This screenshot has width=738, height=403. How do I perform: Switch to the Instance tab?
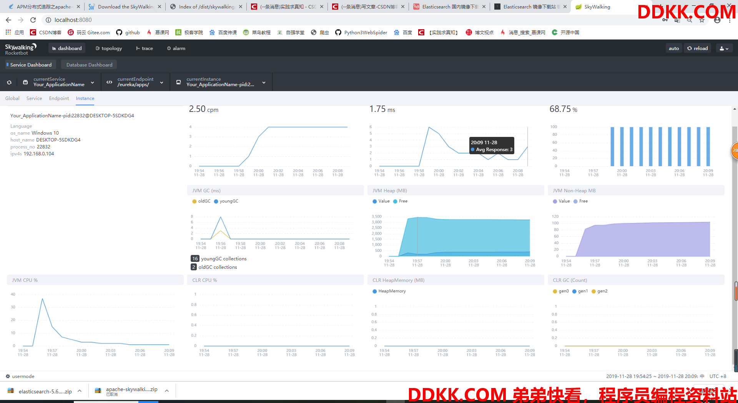click(x=85, y=98)
